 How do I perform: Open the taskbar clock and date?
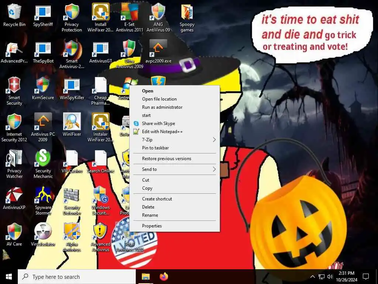tap(347, 277)
